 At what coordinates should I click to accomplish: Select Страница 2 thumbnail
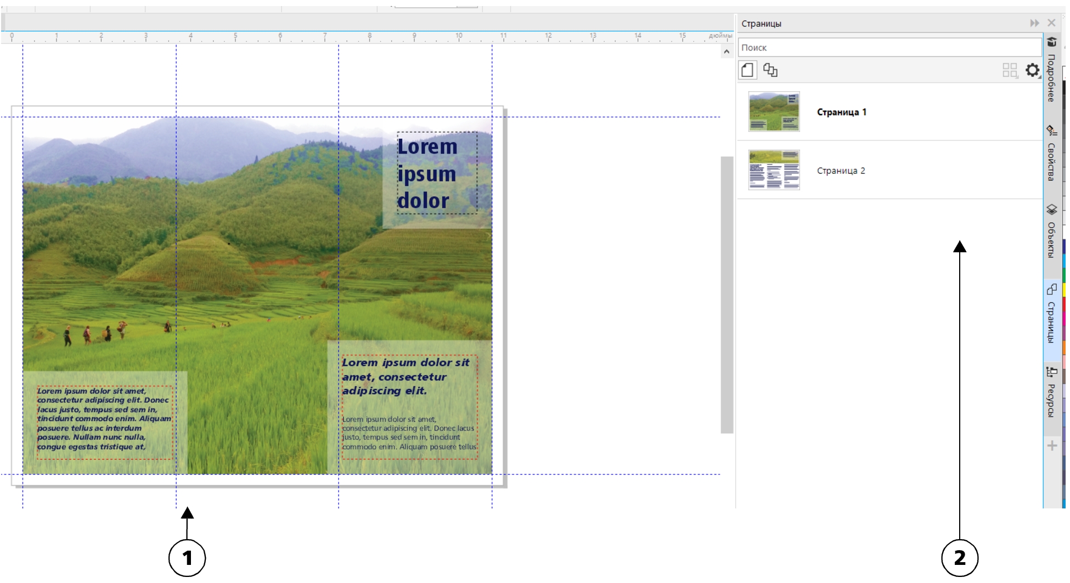(x=774, y=170)
